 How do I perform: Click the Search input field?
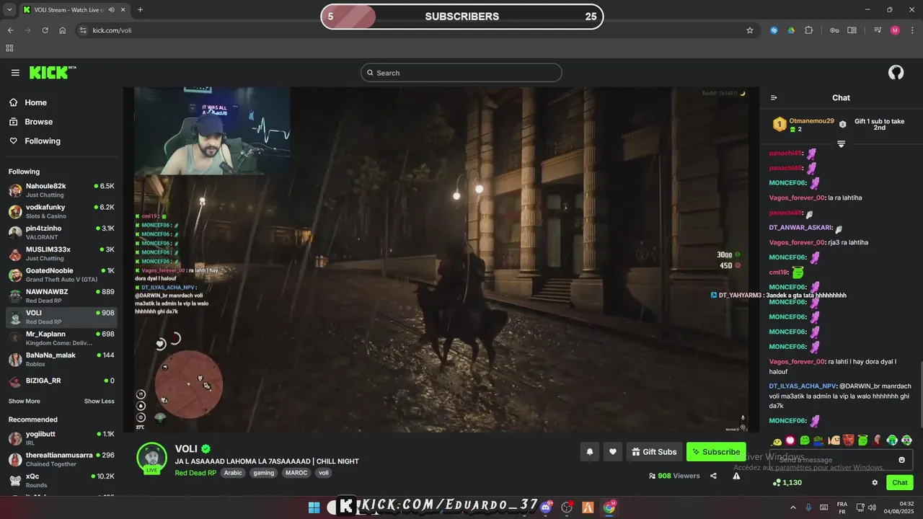[x=461, y=73]
